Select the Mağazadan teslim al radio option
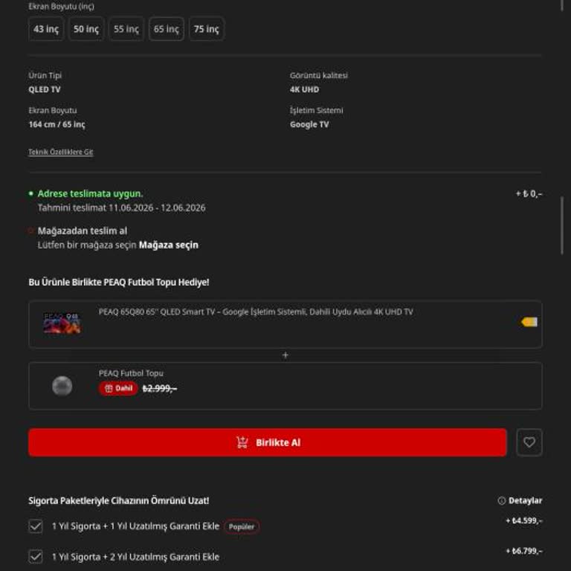Image resolution: width=571 pixels, height=571 pixels. tap(30, 230)
